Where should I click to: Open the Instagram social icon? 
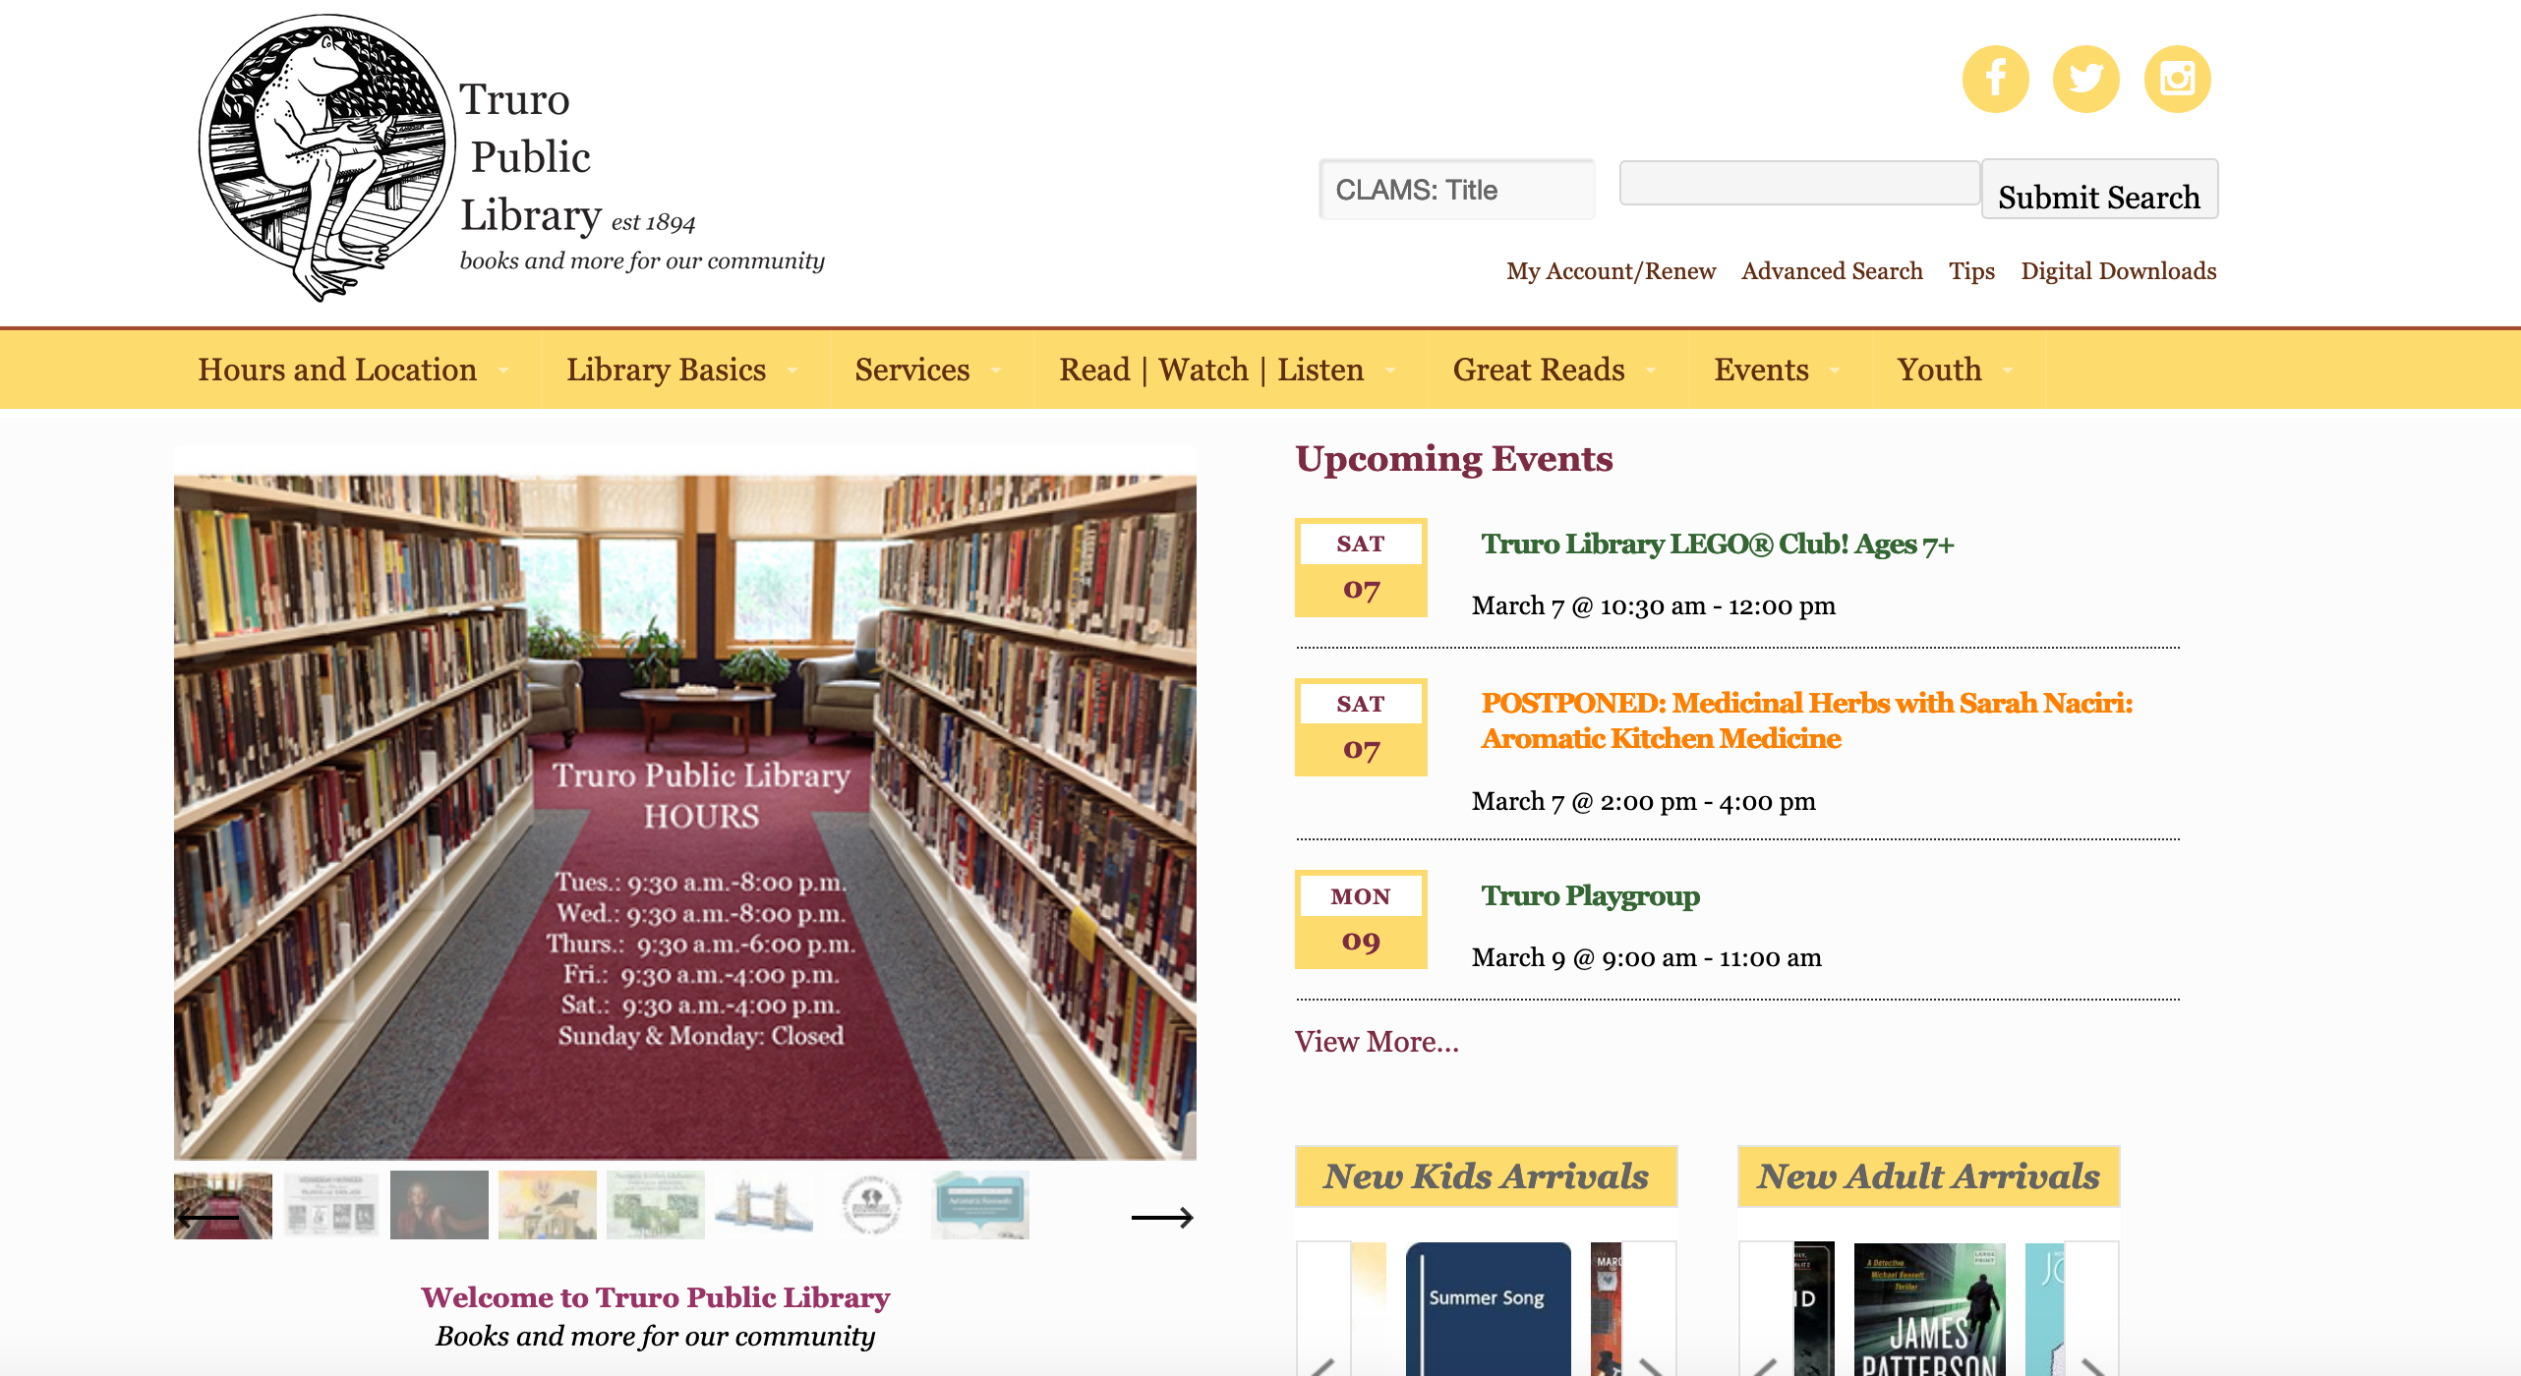[2177, 79]
